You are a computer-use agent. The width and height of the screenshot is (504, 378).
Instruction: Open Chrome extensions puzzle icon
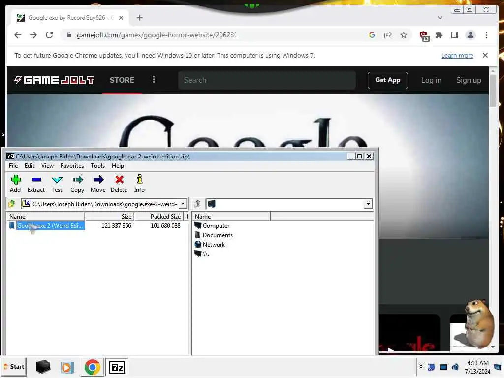pos(439,35)
